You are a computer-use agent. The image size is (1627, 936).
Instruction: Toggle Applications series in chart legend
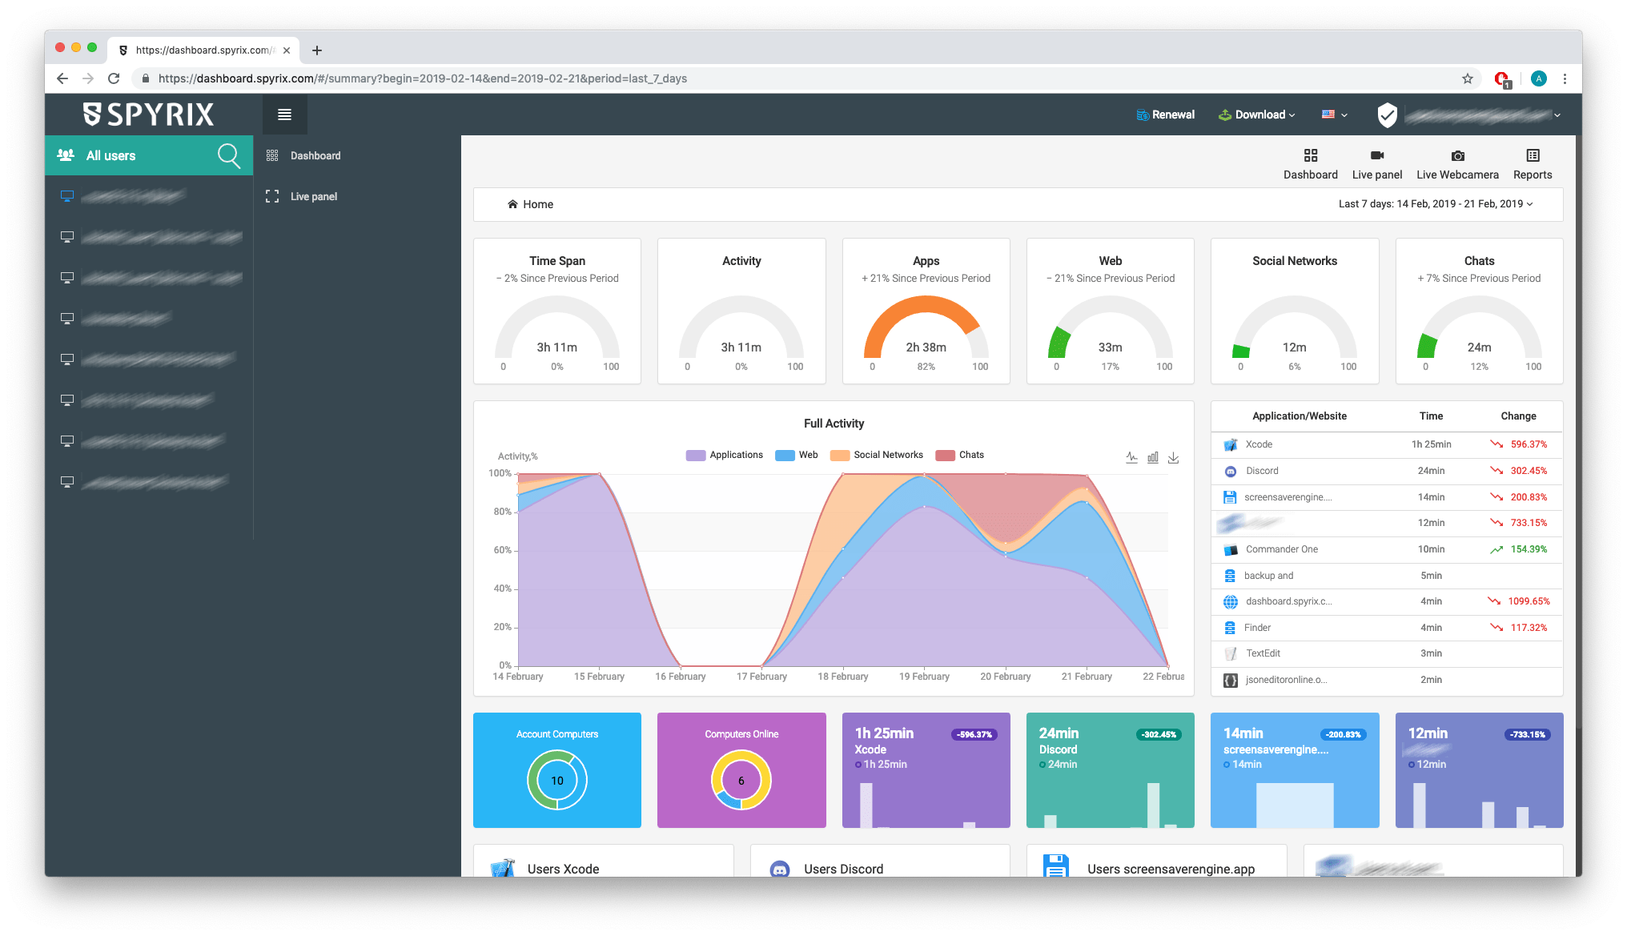click(725, 455)
